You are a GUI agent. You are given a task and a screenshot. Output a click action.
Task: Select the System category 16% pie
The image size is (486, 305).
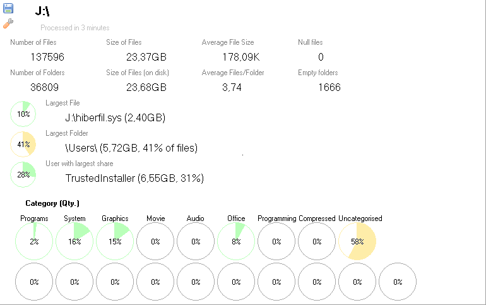(x=74, y=241)
